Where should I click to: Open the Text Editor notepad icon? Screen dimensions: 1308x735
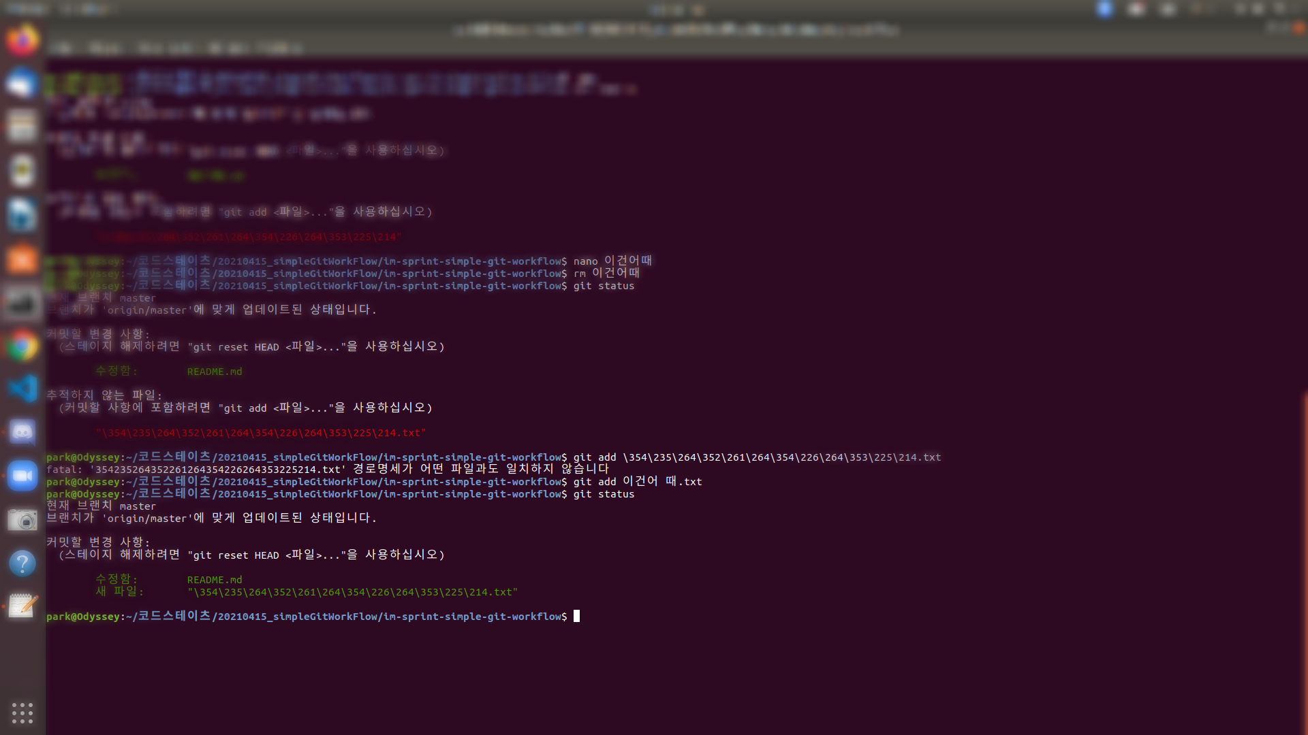point(22,606)
